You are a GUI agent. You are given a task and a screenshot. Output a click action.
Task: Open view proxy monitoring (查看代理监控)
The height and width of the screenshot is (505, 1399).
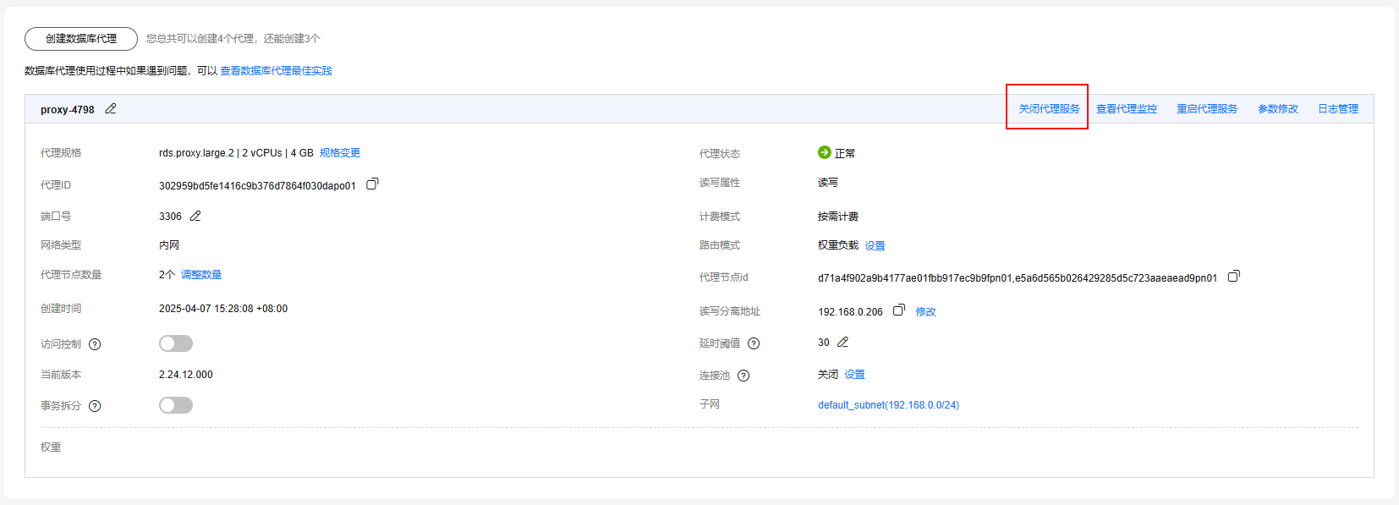tap(1127, 109)
